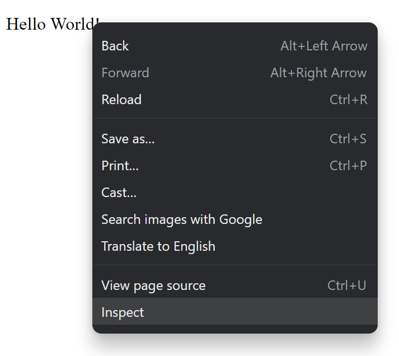Screen dimensions: 399x356
Task: Reload the page from the context menu
Action: point(235,100)
